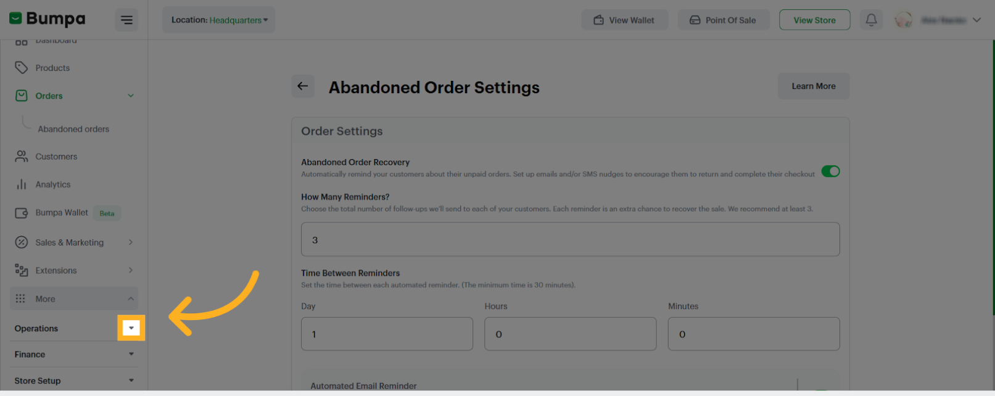The width and height of the screenshot is (995, 396).
Task: Click the Beta badge
Action: 107,213
